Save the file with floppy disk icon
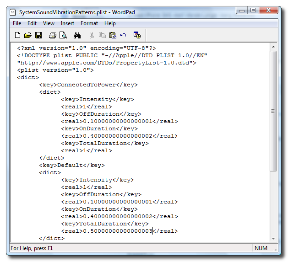 [38, 35]
